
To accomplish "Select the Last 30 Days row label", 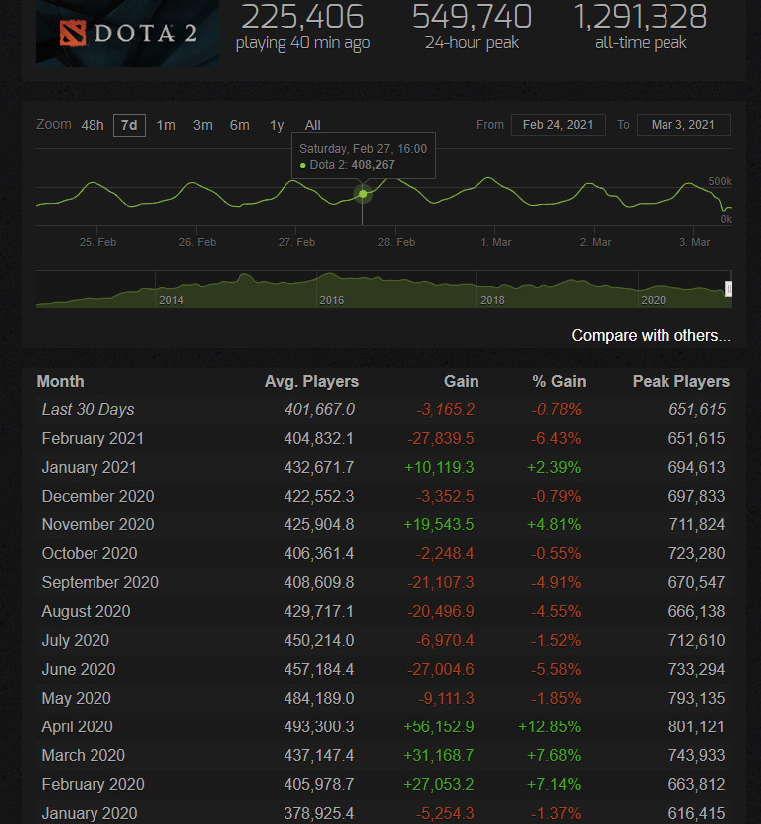I will [x=89, y=409].
